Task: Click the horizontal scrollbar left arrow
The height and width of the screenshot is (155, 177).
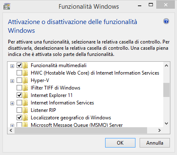Action: pyautogui.click(x=11, y=130)
